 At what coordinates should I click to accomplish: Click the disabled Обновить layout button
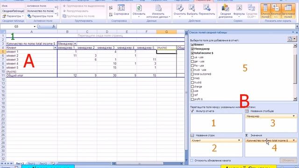pos(288,161)
